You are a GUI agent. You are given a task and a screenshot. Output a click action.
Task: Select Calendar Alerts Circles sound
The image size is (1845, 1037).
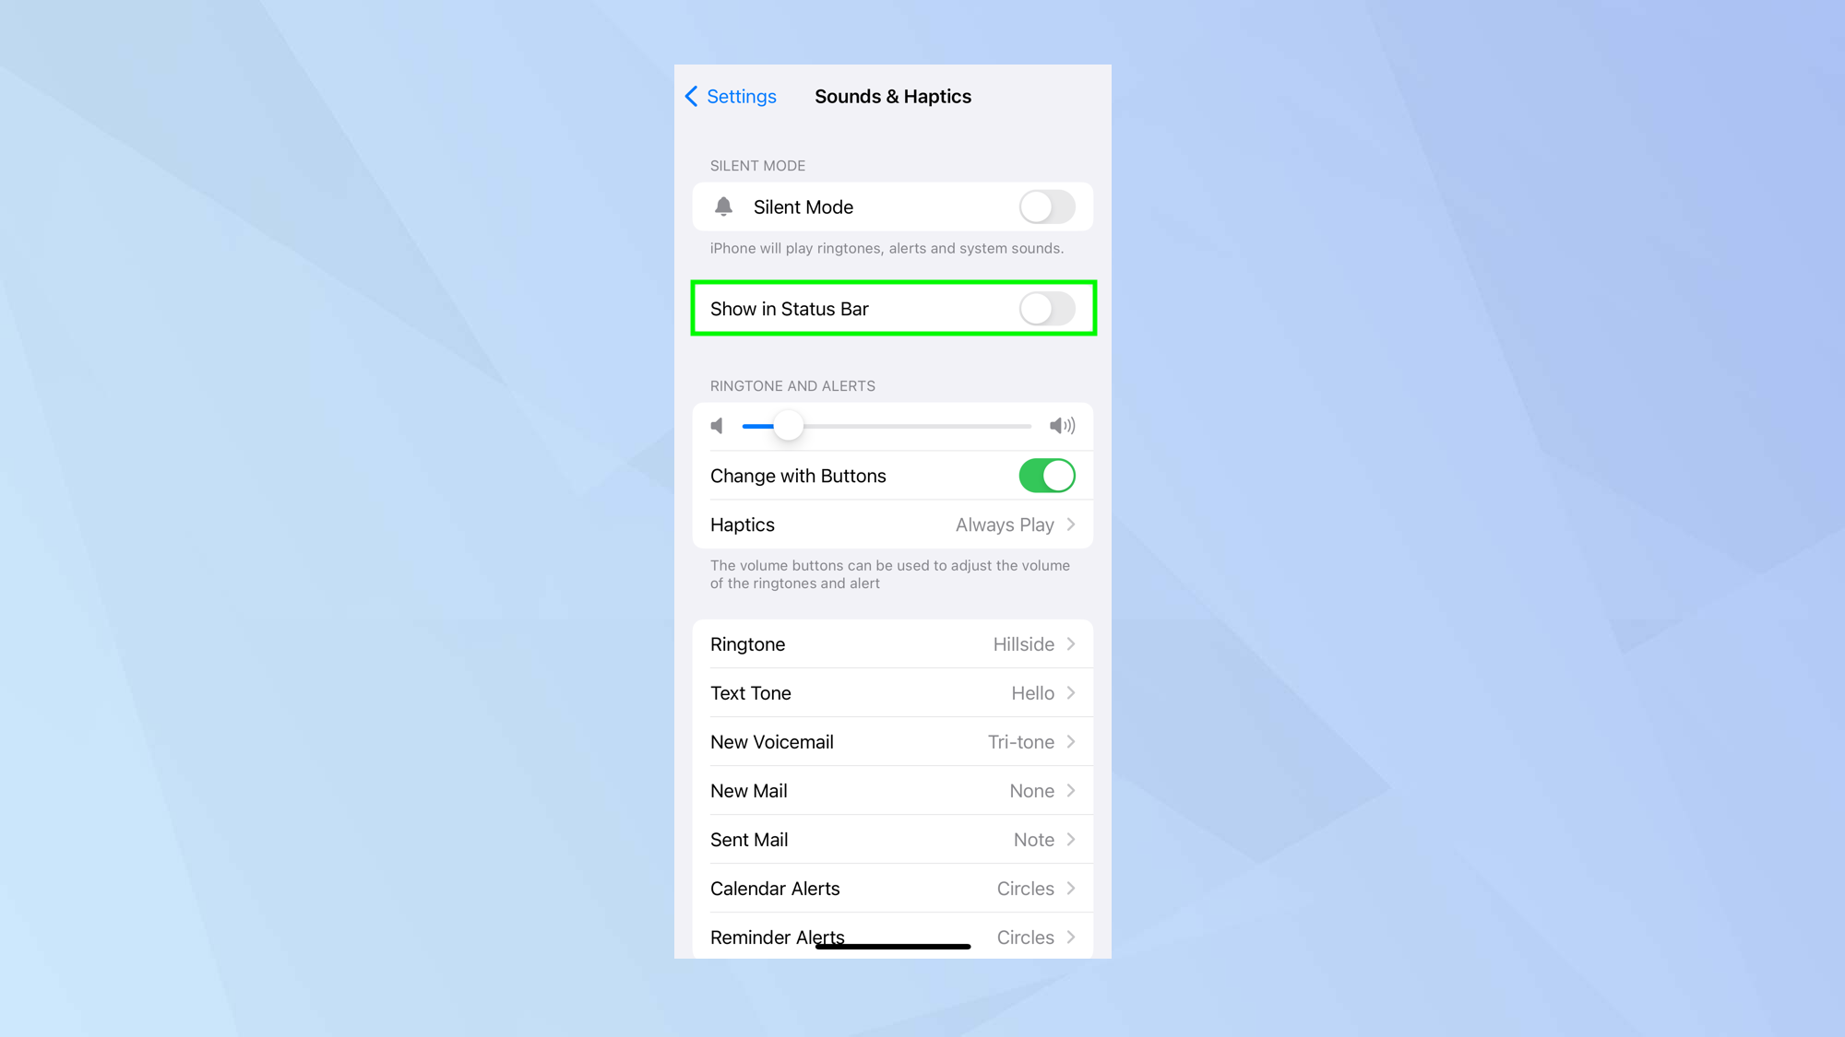(x=892, y=888)
